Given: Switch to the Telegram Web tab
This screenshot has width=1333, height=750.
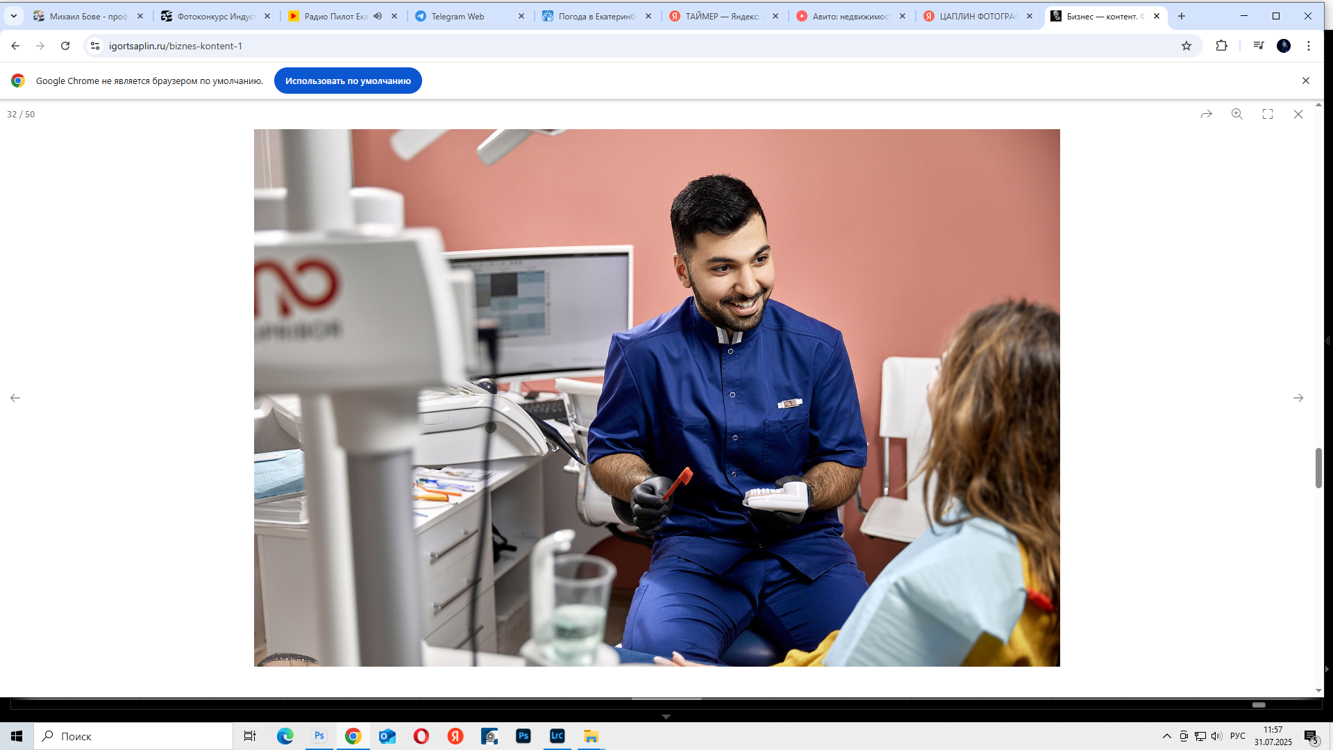Looking at the screenshot, I should pyautogui.click(x=458, y=16).
